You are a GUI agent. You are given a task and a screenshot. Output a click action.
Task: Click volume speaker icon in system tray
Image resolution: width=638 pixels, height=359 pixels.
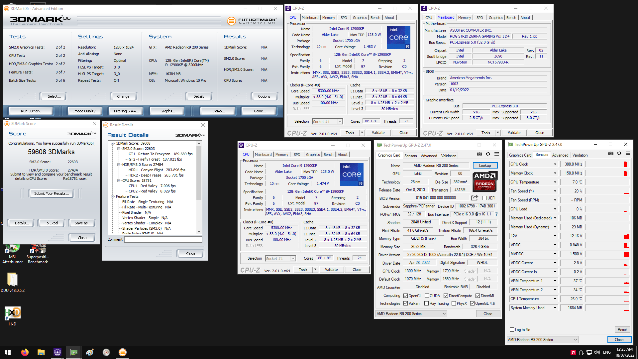coord(597,352)
